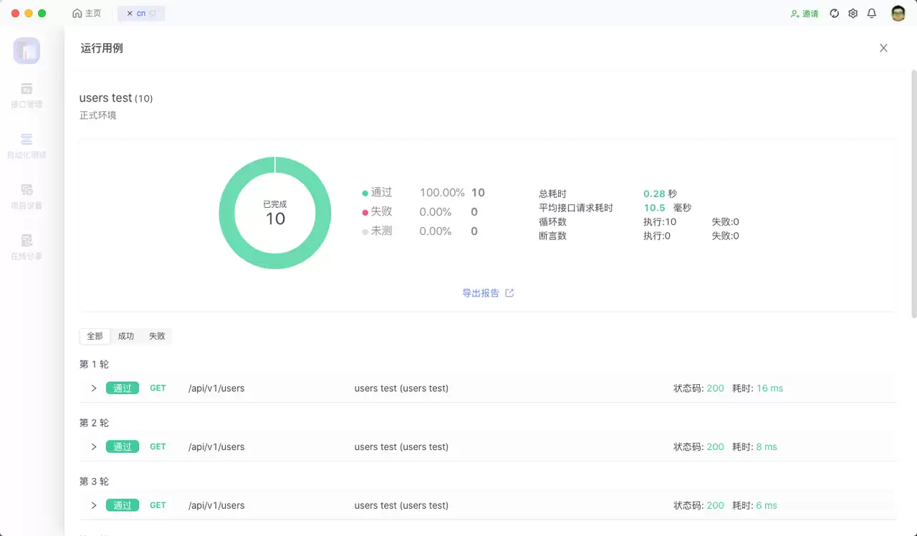Click /api/v1/users path in round 3
This screenshot has height=536, width=917.
[x=216, y=506]
